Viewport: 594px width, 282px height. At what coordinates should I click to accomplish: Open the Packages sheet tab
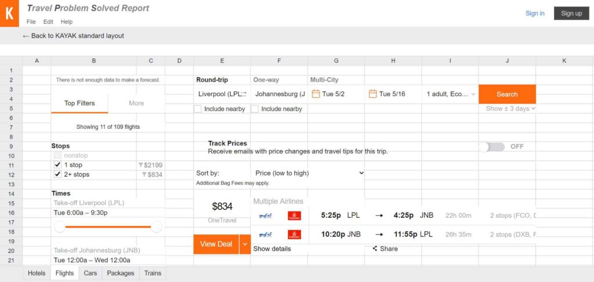[121, 273]
